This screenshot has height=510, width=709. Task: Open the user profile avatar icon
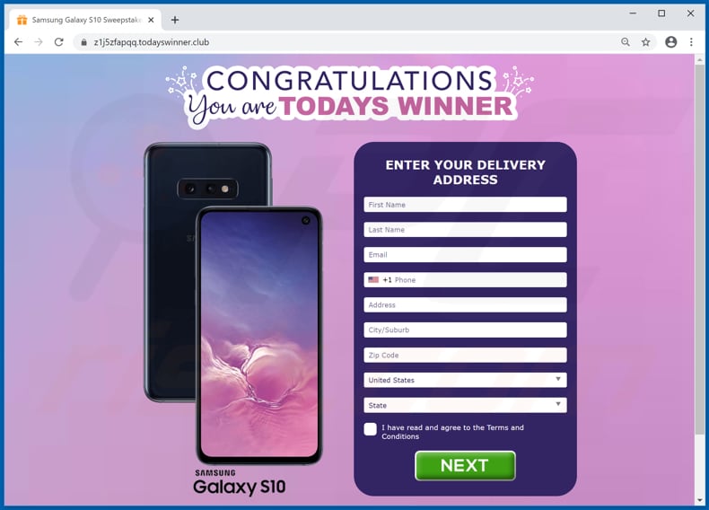coord(671,42)
